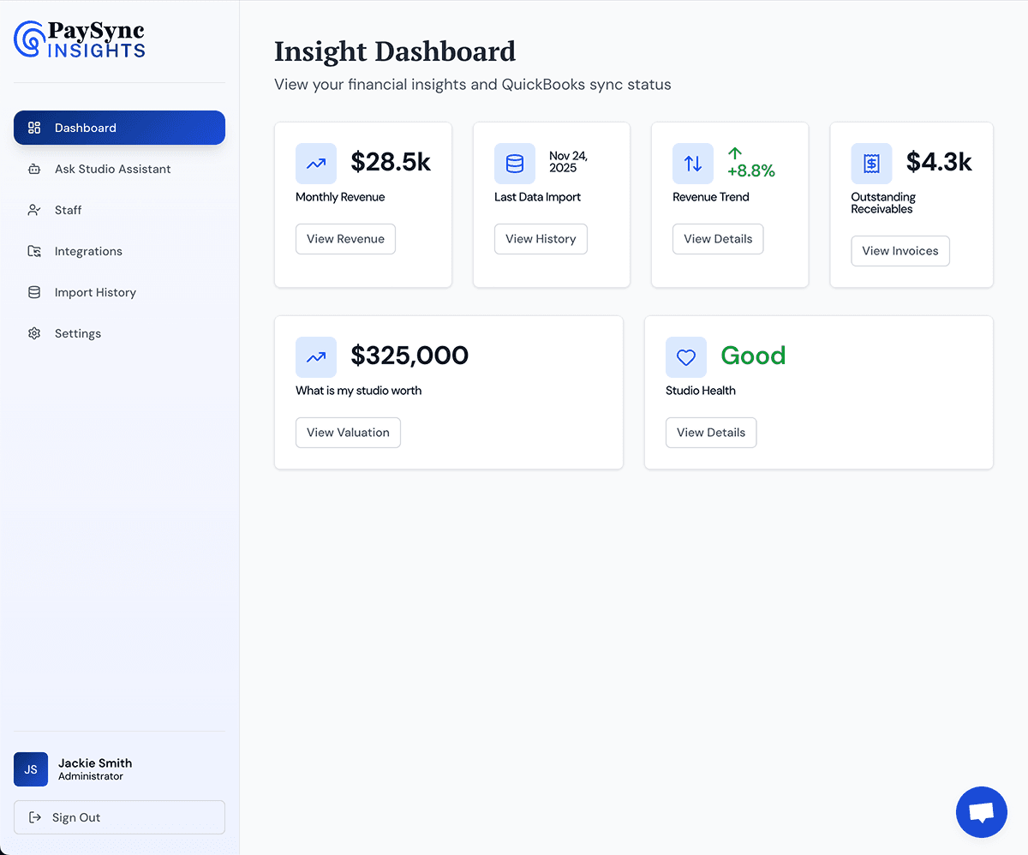Click the Integrations plug icon in sidebar
1028x855 pixels.
[33, 251]
